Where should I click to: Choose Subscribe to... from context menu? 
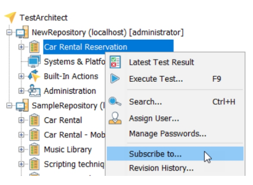(175, 154)
